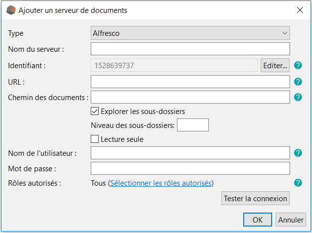Image resolution: width=312 pixels, height=233 pixels.
Task: Click the help icon beside the Identifiant field
Action: pos(298,65)
